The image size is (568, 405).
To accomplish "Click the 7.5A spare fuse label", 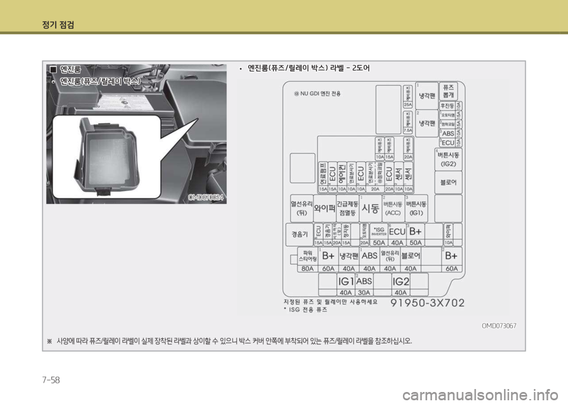I will click(408, 122).
